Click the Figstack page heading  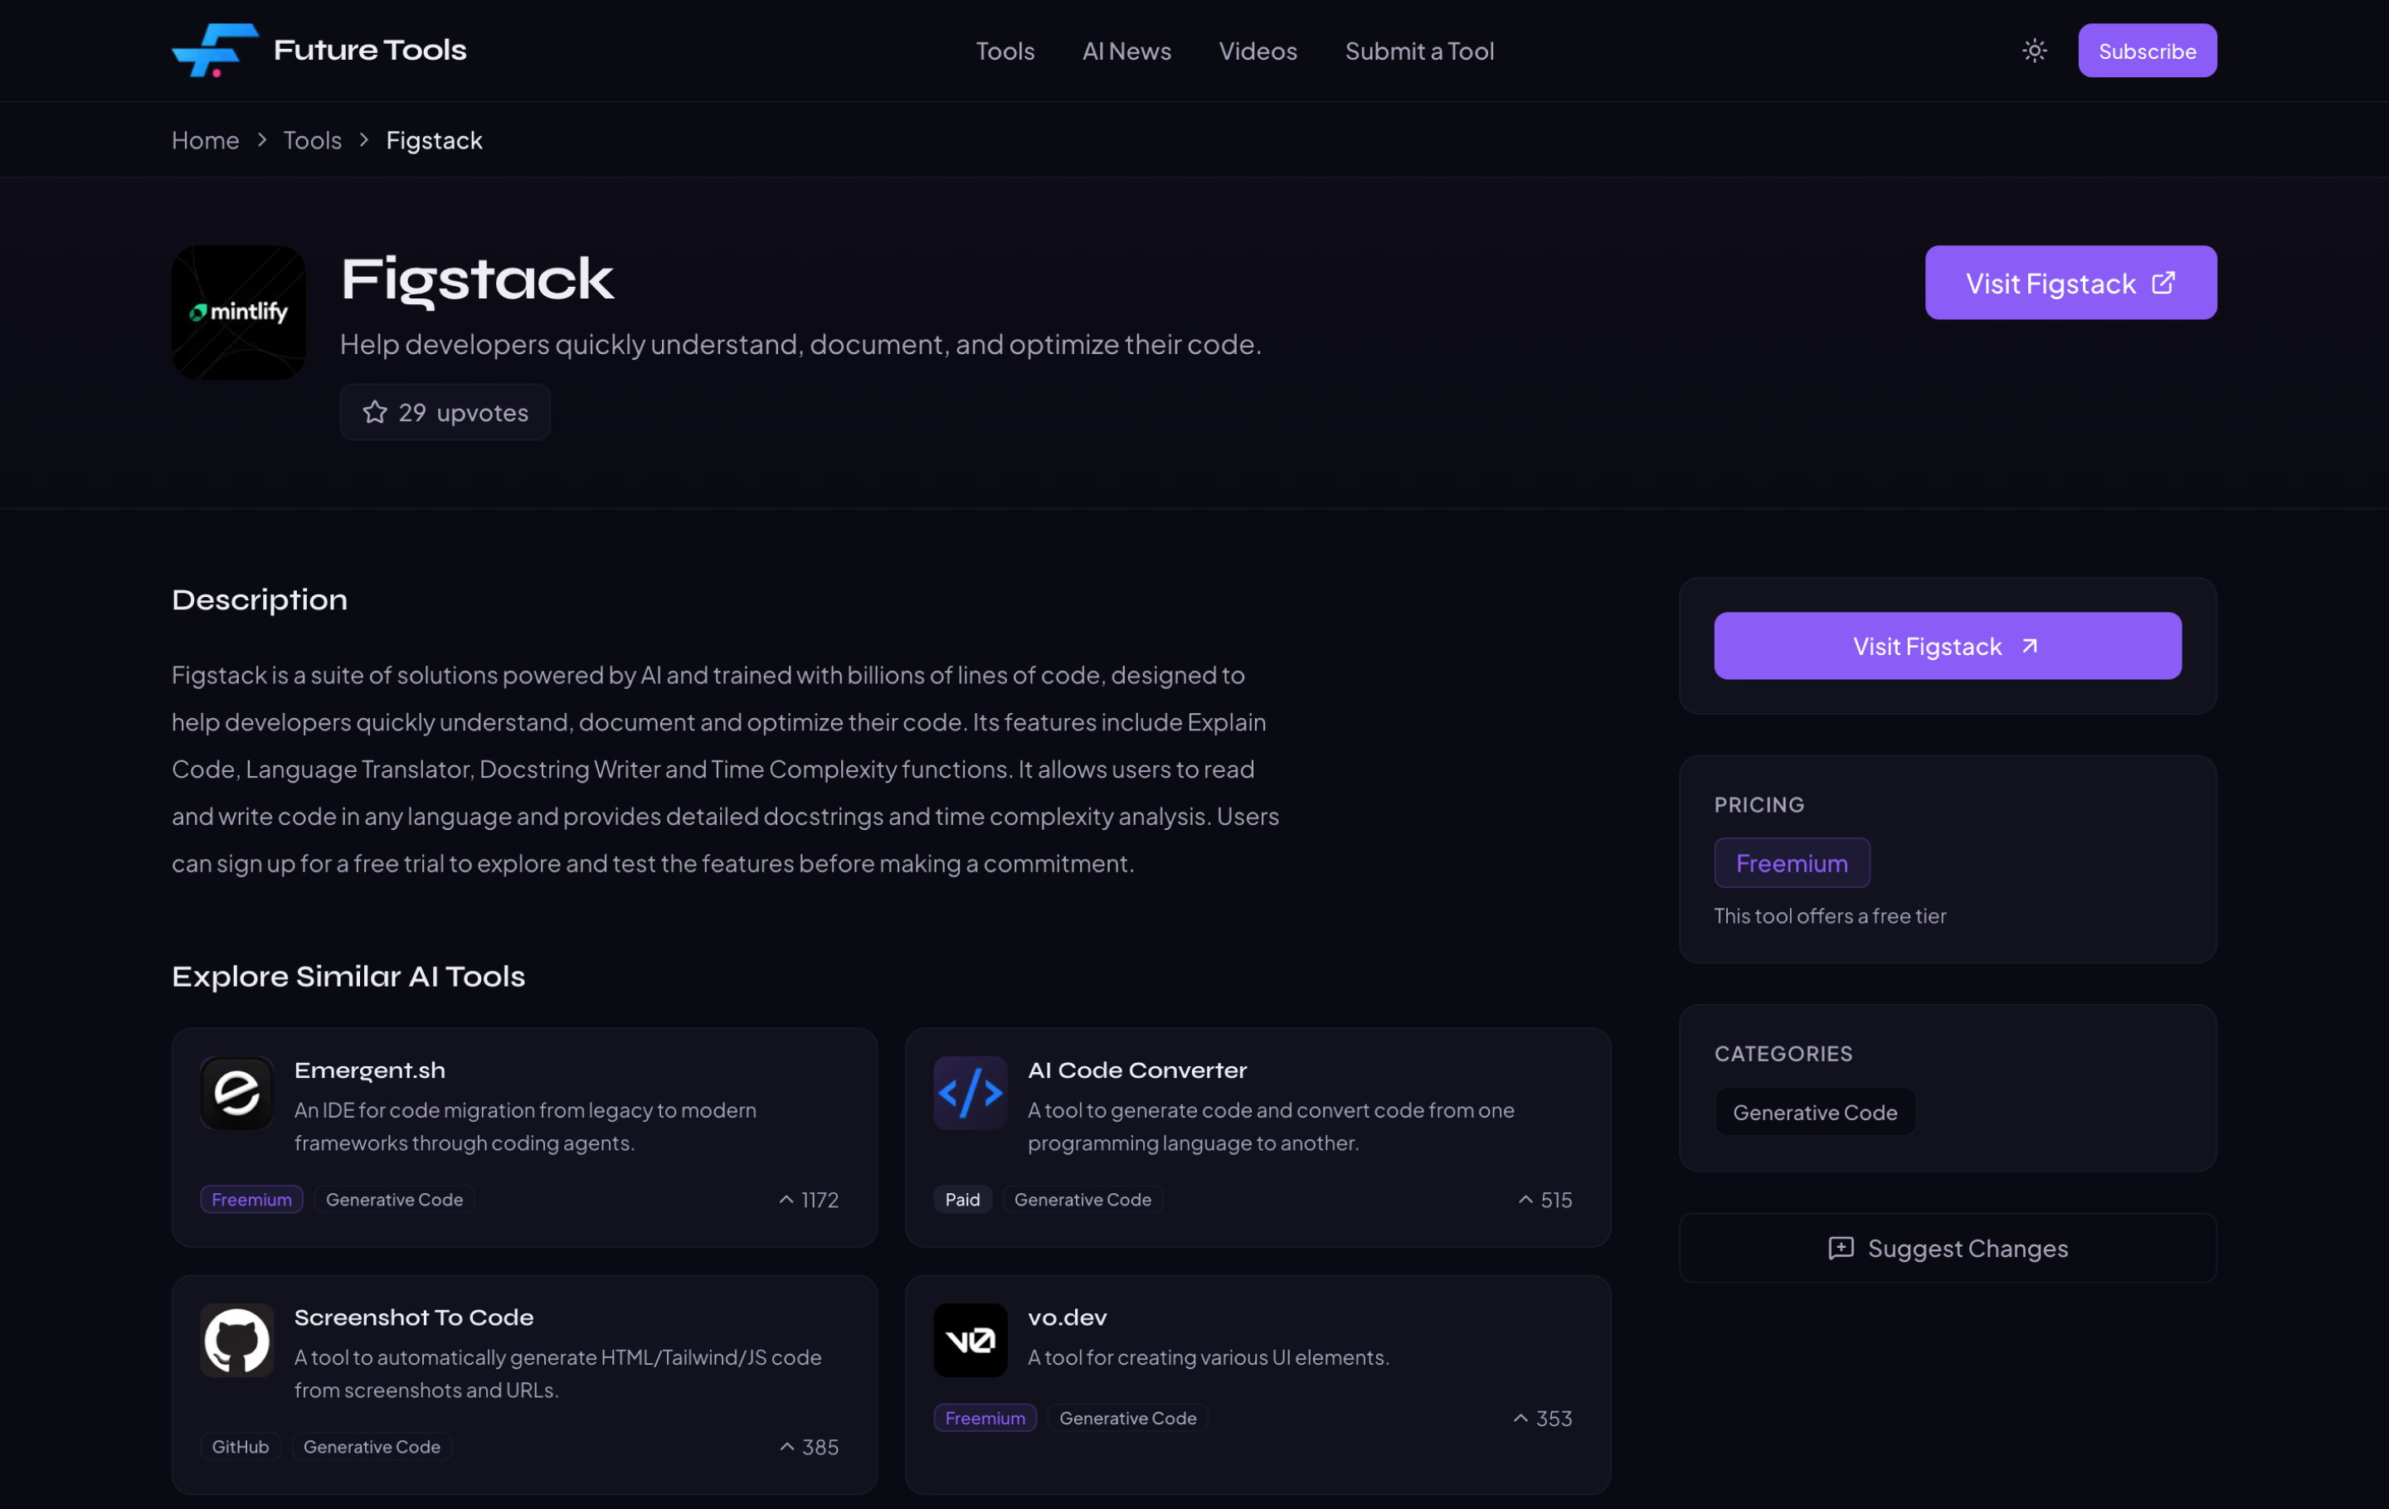coord(477,280)
